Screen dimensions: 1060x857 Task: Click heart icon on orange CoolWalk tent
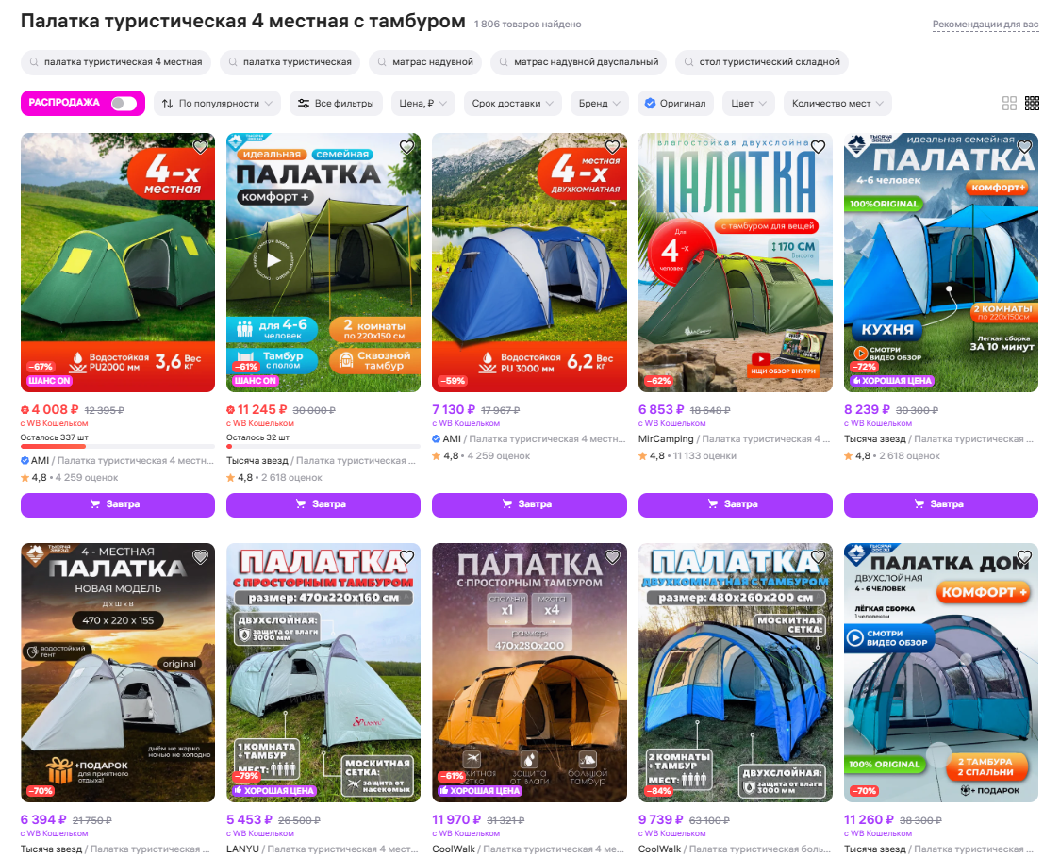612,557
